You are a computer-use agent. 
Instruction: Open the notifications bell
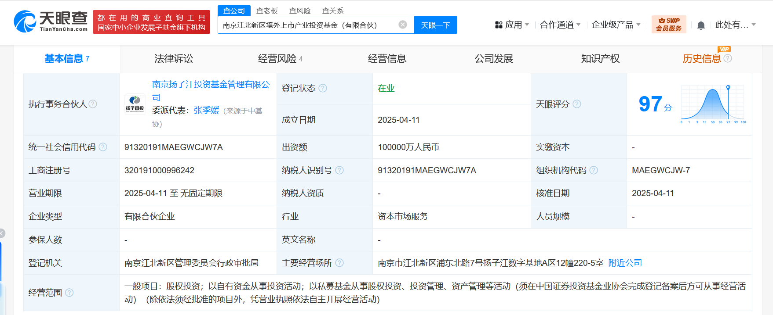coord(701,25)
